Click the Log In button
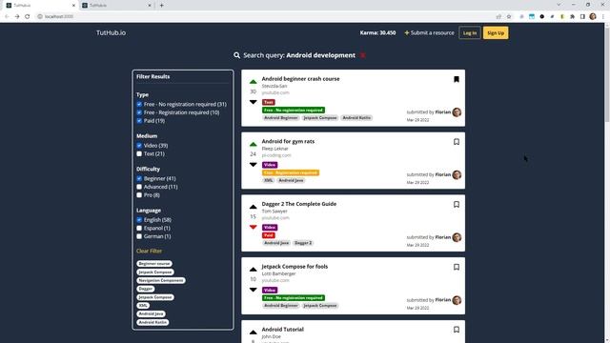 pyautogui.click(x=470, y=32)
